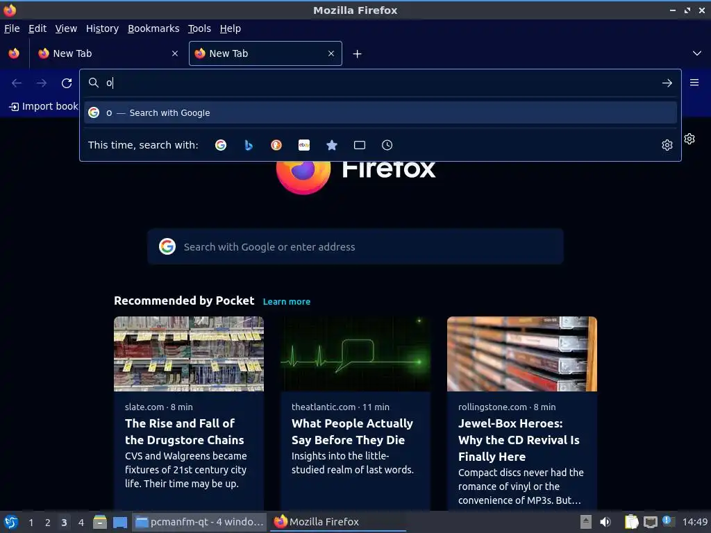Open 'Jewel-Box Heroes' article title
Viewport: 711px width, 533px height.
pos(519,439)
